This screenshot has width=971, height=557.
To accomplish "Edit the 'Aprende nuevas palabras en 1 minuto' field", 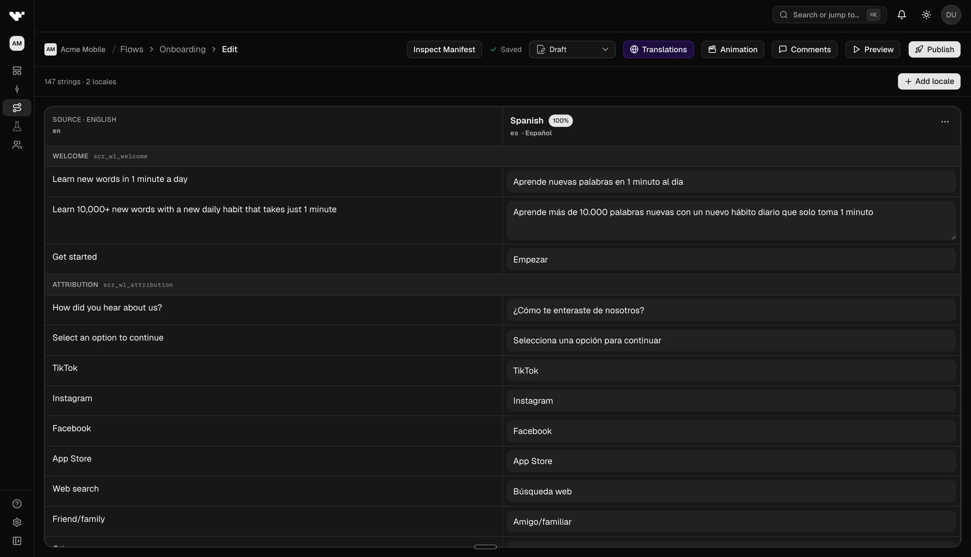I will pos(731,182).
